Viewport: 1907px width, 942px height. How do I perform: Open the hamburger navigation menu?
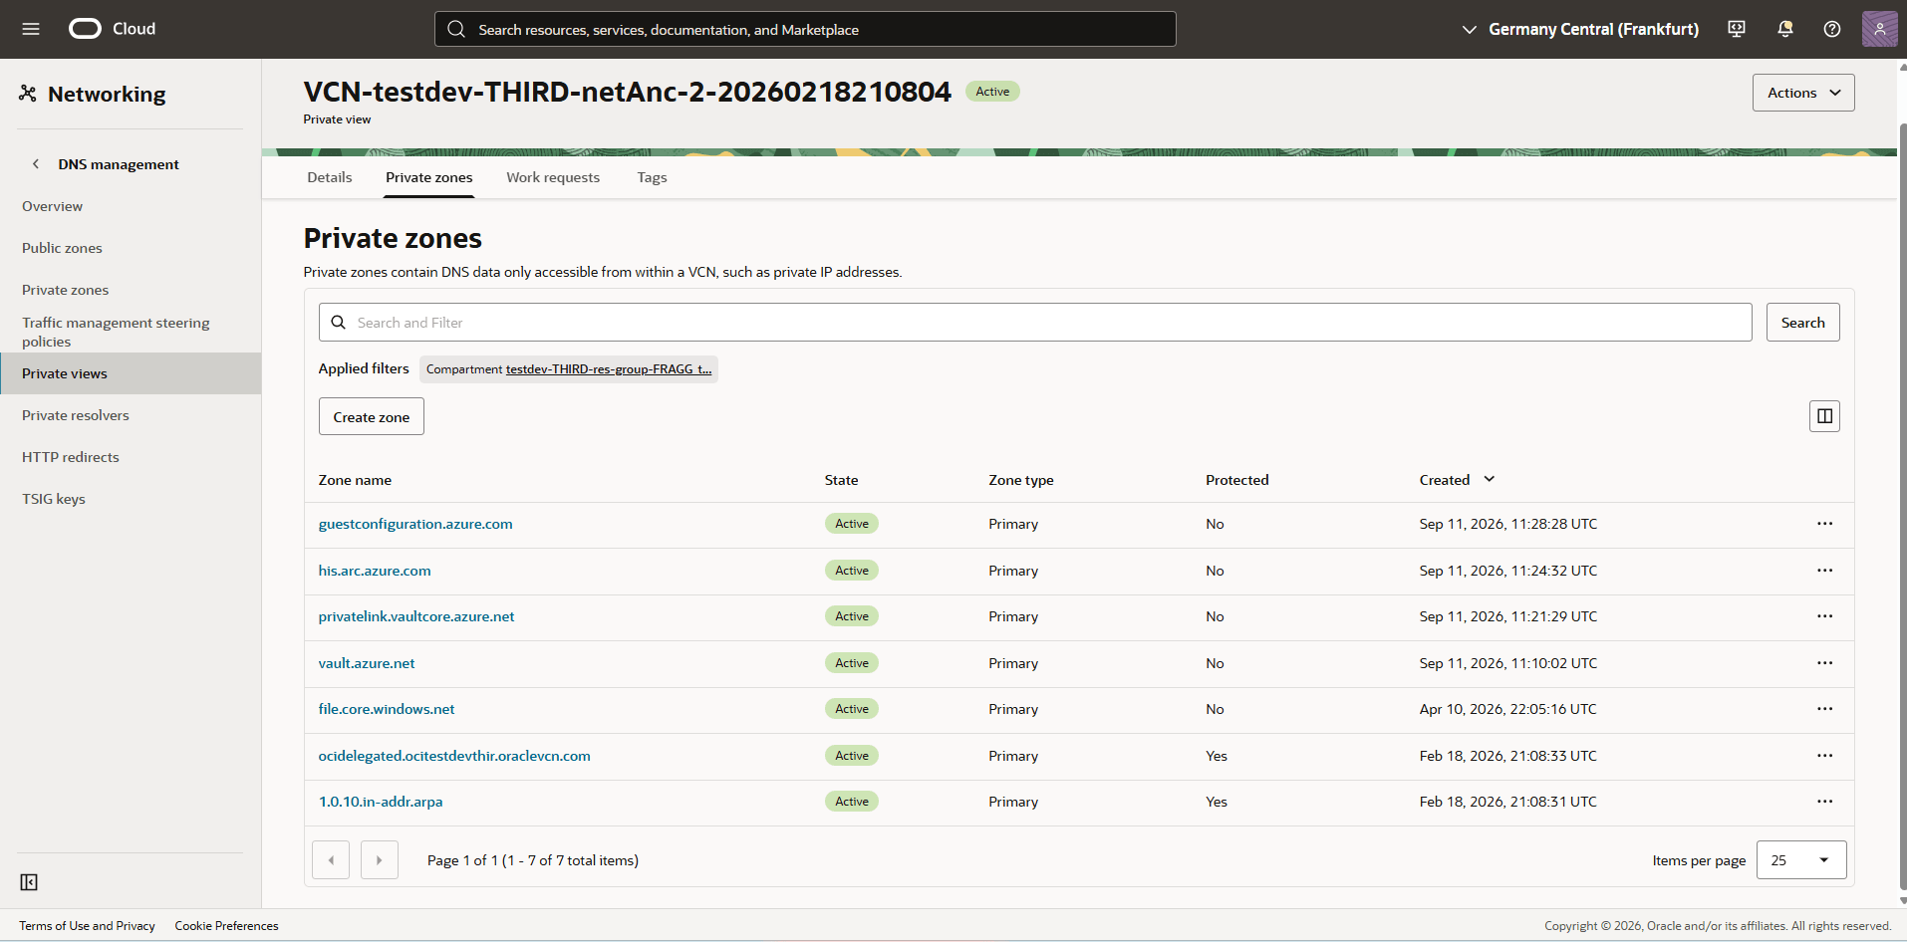[31, 29]
